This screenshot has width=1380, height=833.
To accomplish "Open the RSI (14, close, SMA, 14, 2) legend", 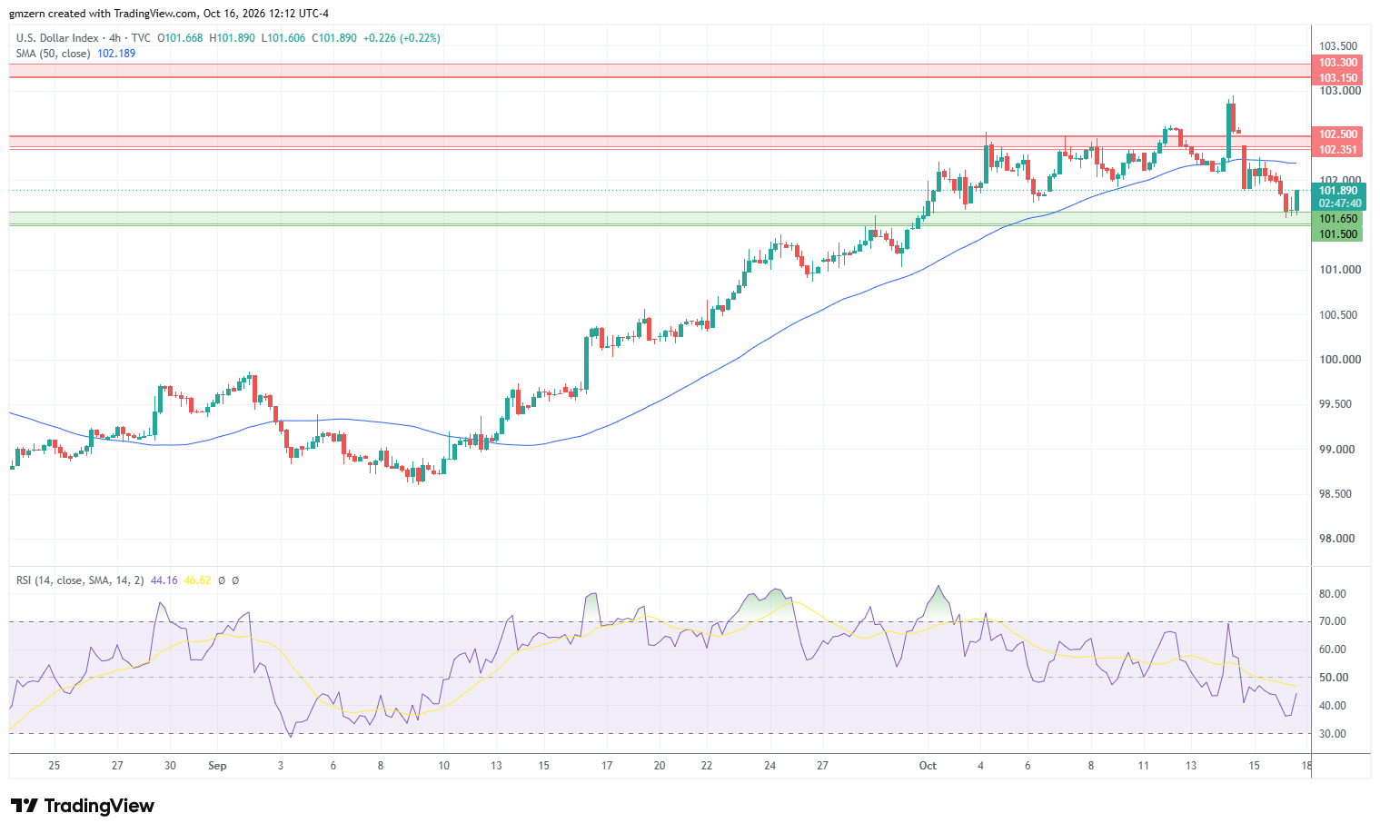I will click(80, 580).
